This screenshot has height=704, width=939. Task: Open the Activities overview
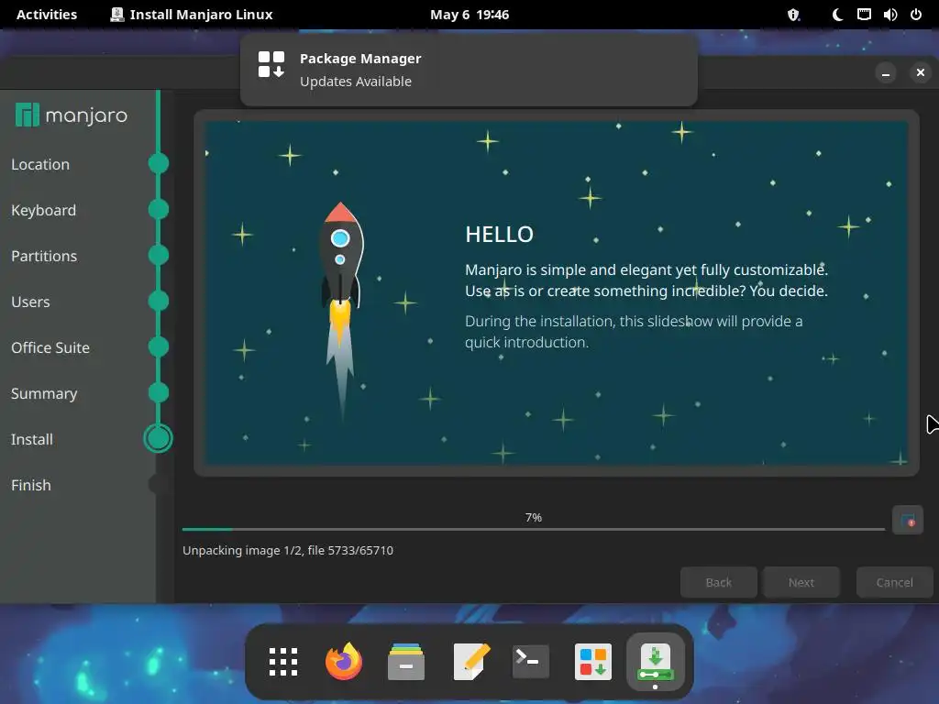click(x=47, y=15)
